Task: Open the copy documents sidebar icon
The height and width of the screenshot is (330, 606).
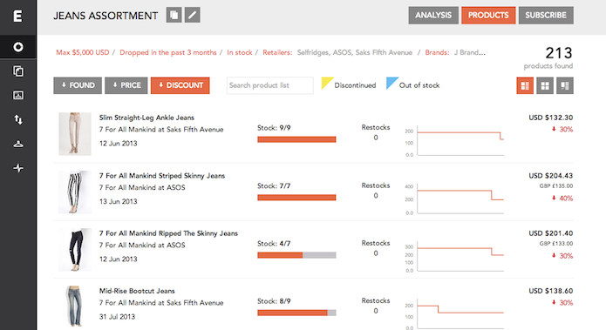Action: click(18, 71)
